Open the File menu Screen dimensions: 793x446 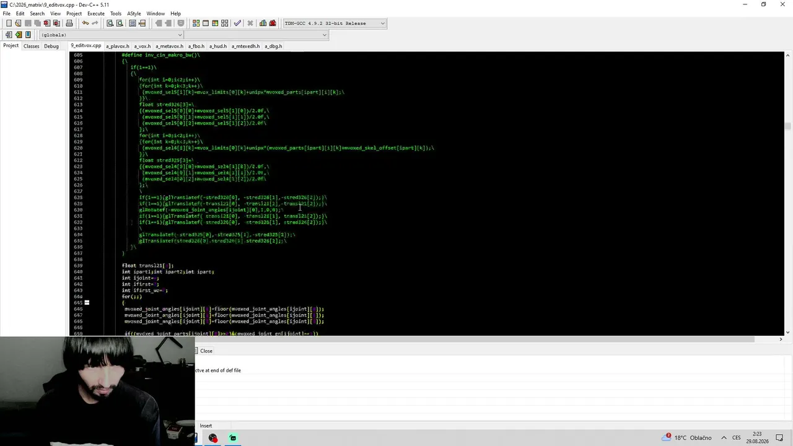[6, 14]
